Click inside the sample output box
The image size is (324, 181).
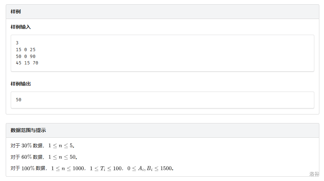coord(163,100)
